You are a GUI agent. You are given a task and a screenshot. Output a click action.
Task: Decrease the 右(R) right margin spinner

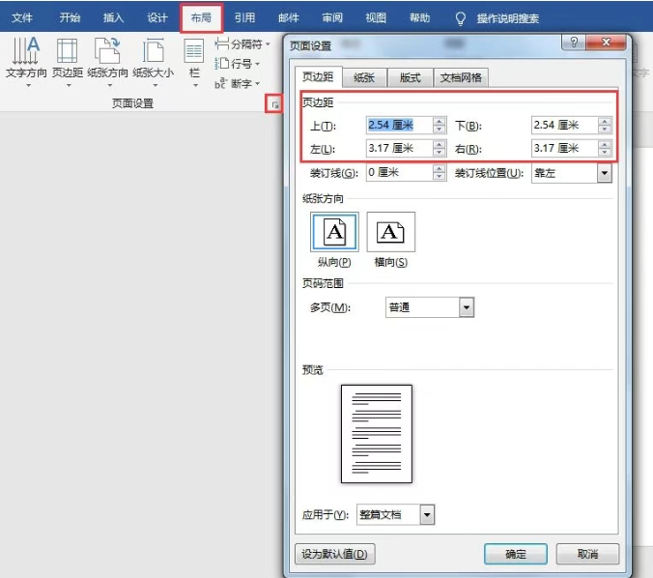point(605,153)
